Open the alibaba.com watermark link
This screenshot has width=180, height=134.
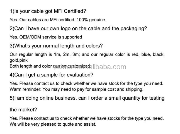[x=108, y=67]
